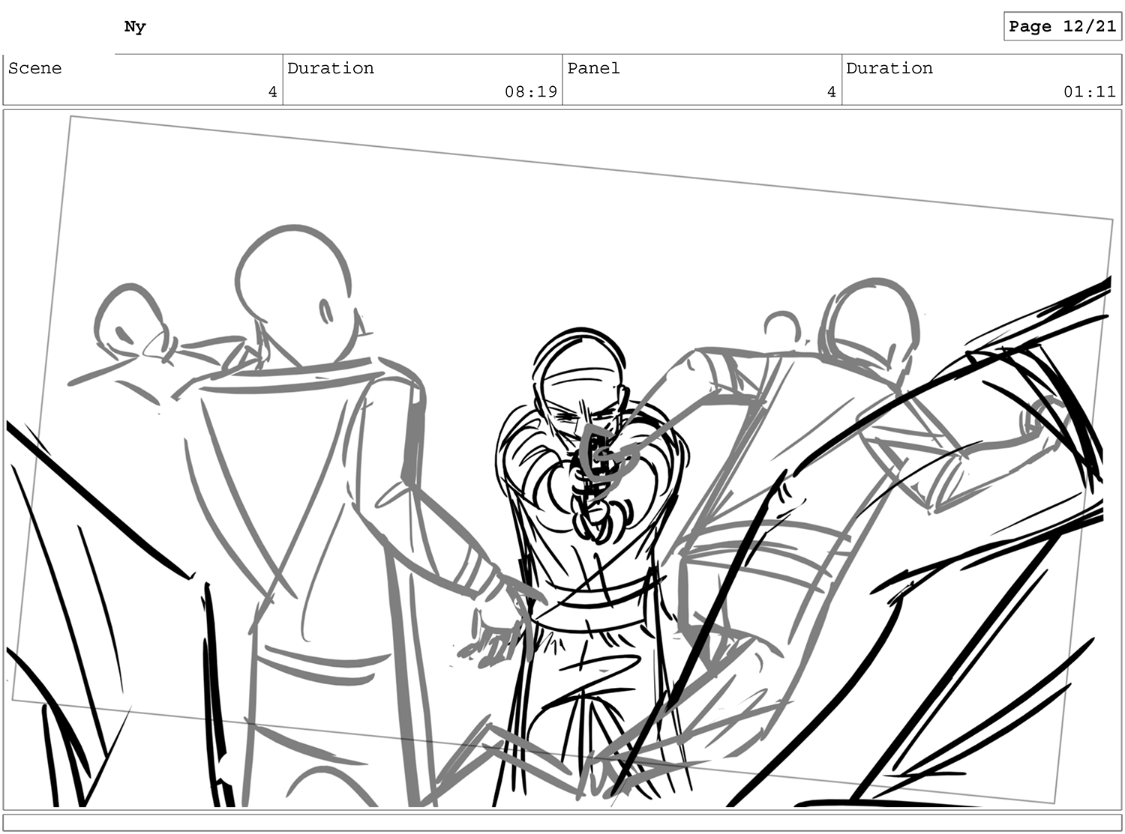Click the Panel label in header

pos(593,68)
